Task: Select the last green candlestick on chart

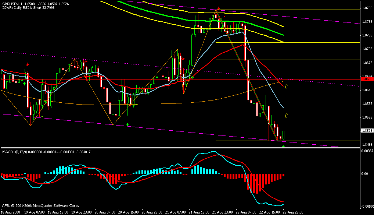Action: [283, 135]
